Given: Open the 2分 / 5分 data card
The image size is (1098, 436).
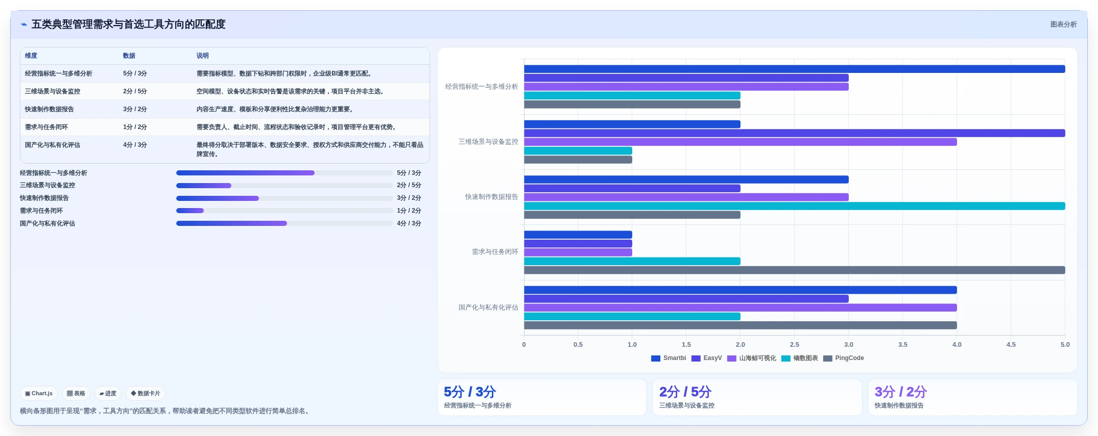Looking at the screenshot, I should pos(757,397).
